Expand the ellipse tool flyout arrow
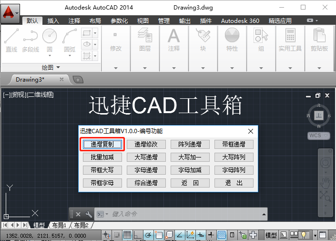The image size is (336, 241). click(95, 44)
